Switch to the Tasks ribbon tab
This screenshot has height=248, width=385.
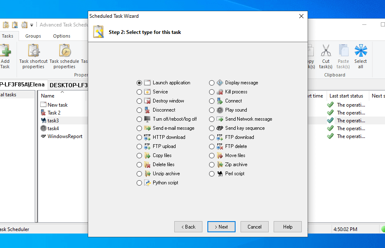(7, 36)
